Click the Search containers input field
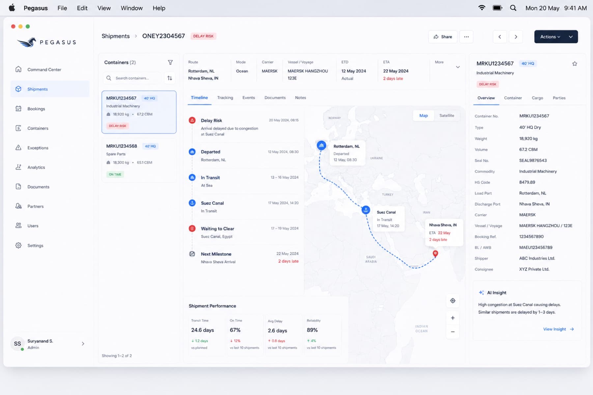 [132, 78]
